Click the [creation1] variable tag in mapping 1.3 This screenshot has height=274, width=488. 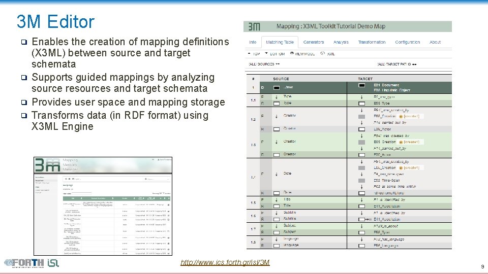point(411,142)
